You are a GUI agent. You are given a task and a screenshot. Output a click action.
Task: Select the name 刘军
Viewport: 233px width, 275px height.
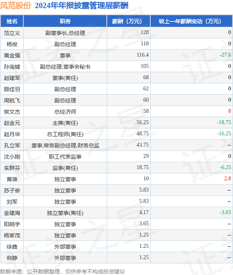point(12,201)
